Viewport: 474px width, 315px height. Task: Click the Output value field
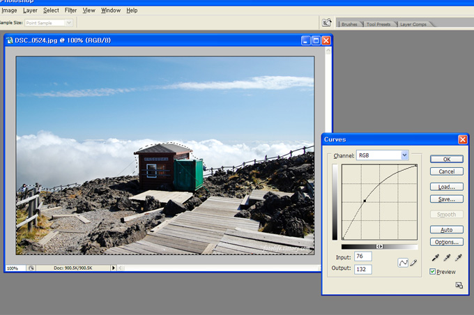[363, 269]
